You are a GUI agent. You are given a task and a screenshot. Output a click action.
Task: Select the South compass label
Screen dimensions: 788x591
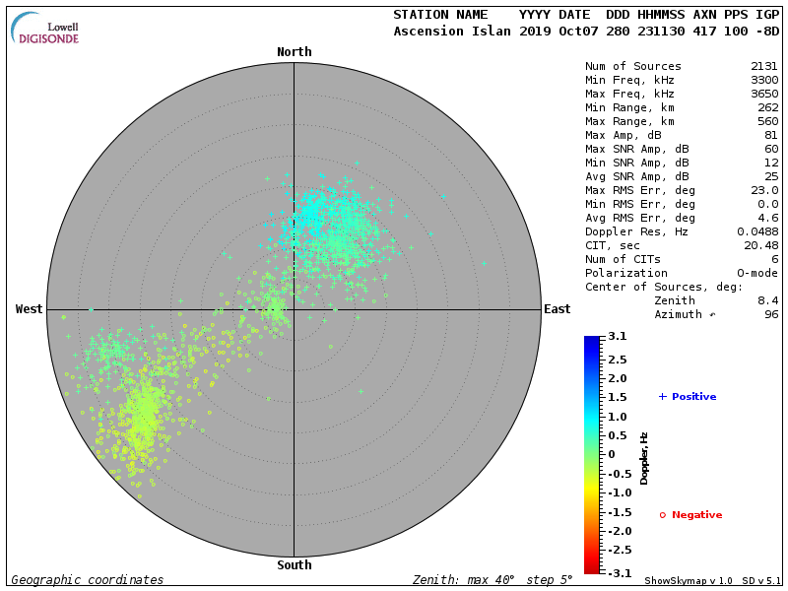pos(294,565)
